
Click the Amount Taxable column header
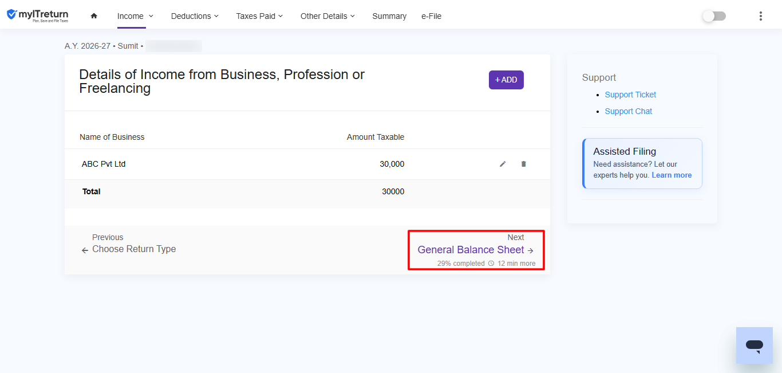pyautogui.click(x=376, y=137)
